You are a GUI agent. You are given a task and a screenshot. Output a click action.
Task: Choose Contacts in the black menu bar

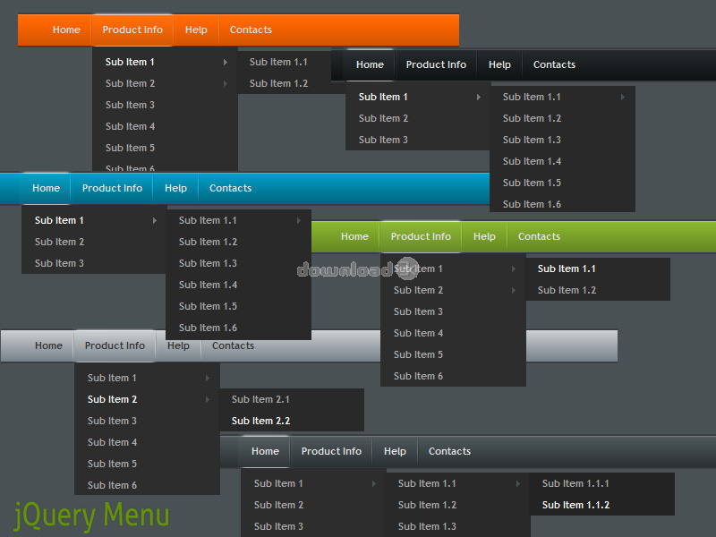click(554, 64)
